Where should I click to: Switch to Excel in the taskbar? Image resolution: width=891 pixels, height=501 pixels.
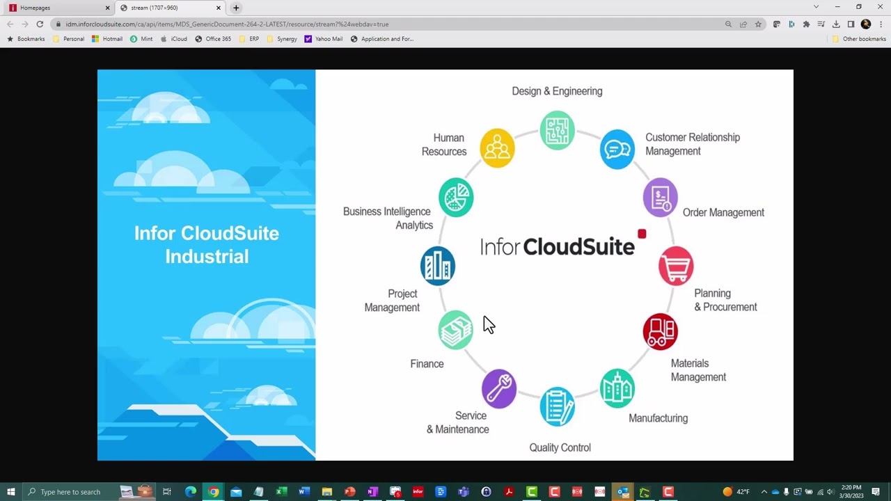[x=281, y=492]
